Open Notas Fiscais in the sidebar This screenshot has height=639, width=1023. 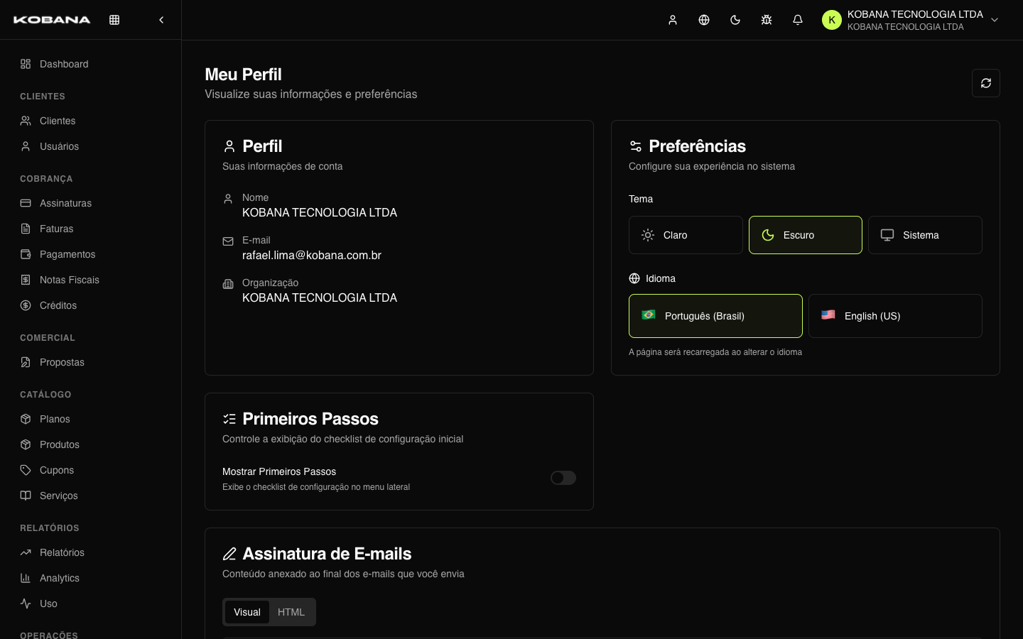click(91, 280)
